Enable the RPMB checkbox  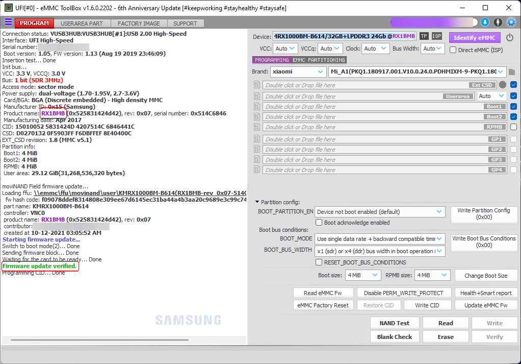[x=513, y=127]
